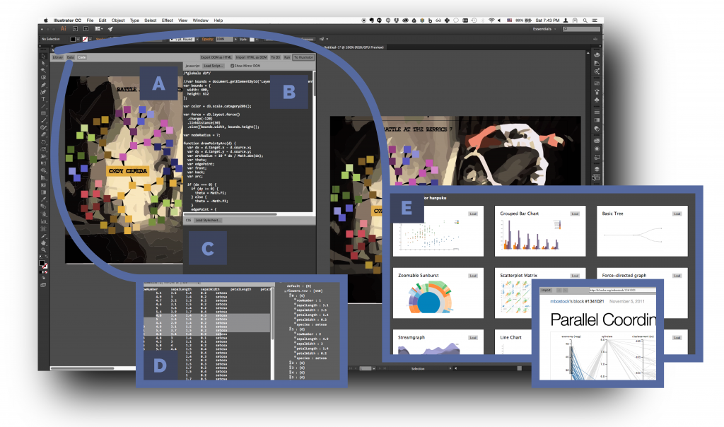Enable the Show Mirror DOM checkbox
The width and height of the screenshot is (724, 427).
click(232, 65)
